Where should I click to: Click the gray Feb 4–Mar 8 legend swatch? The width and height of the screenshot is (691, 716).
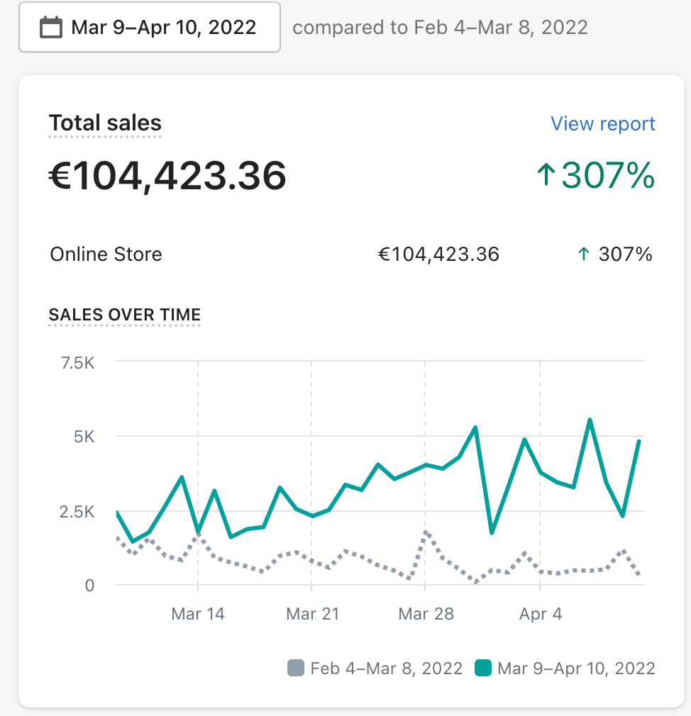295,668
